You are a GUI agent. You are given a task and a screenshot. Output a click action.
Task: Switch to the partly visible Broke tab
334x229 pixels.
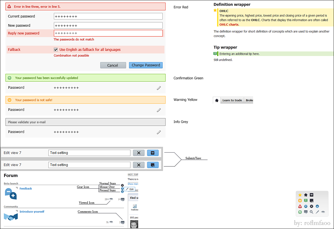coord(249,100)
